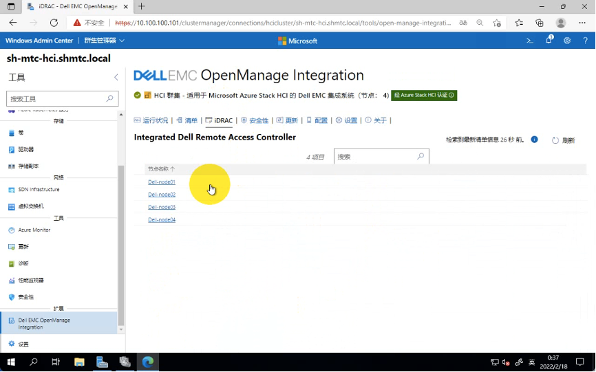Open notifications bell in header
This screenshot has height=372, width=596.
[x=549, y=41]
